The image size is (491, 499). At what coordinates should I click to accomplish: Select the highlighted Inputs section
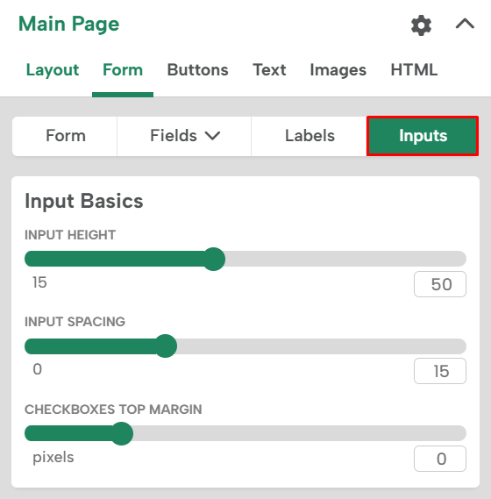coord(423,136)
